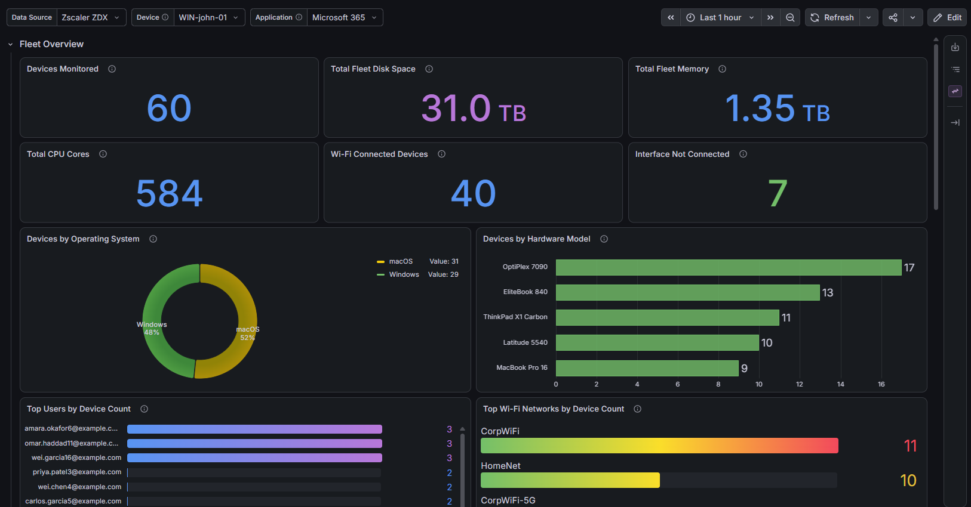This screenshot has width=971, height=507.
Task: Click the EliteBook 840 bar
Action: pyautogui.click(x=688, y=292)
